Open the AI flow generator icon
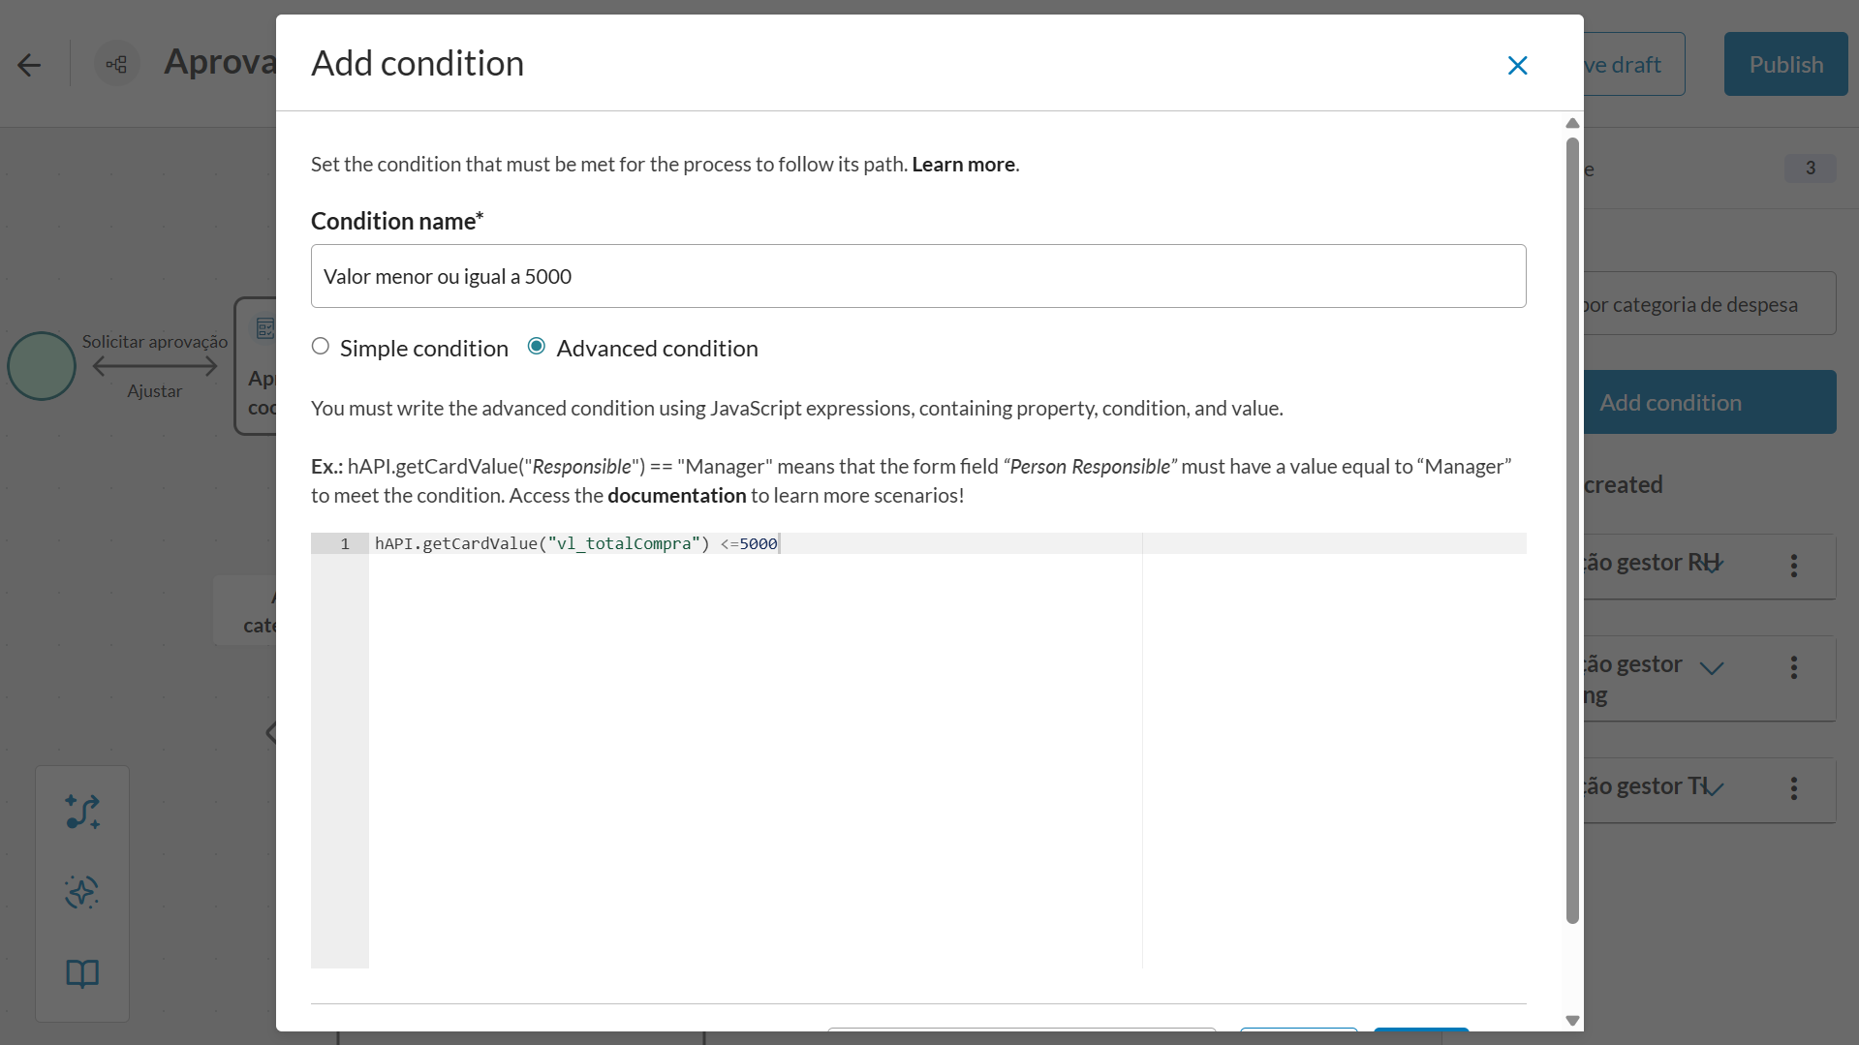1859x1045 pixels. 82,812
